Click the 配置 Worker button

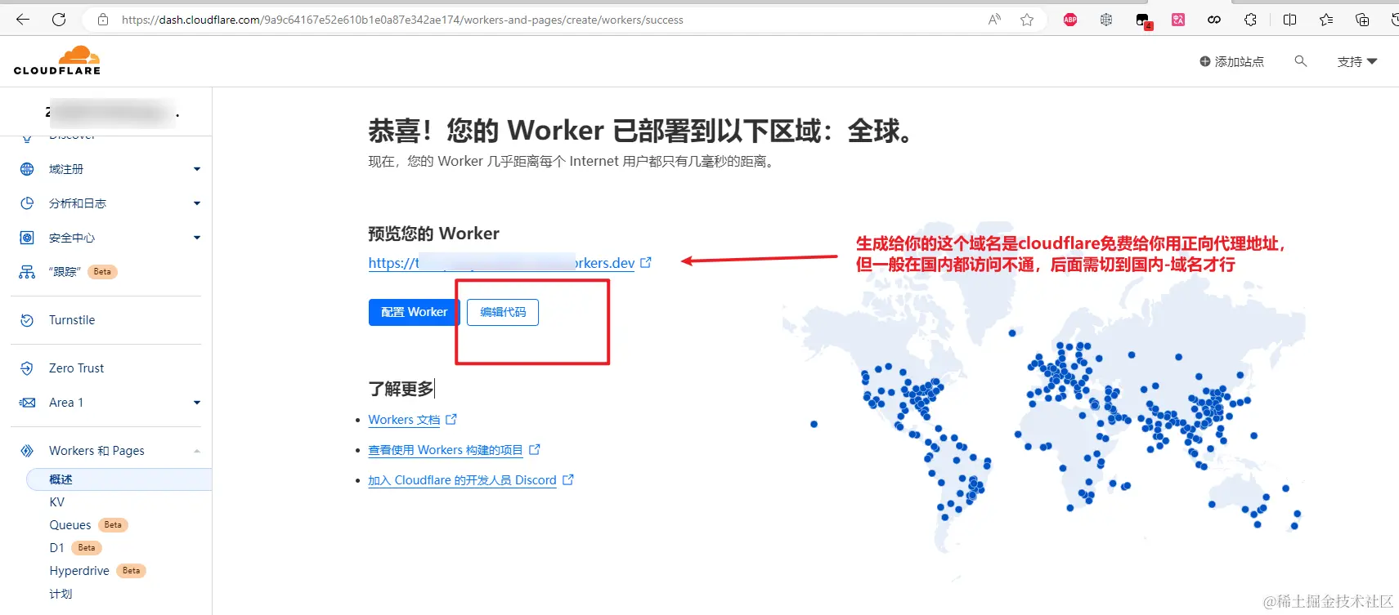click(x=414, y=312)
